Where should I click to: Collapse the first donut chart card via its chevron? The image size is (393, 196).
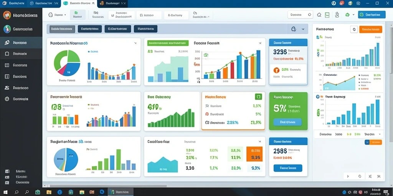pos(135,43)
